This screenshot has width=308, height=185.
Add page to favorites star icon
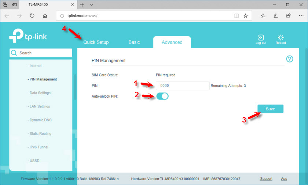tap(246, 16)
